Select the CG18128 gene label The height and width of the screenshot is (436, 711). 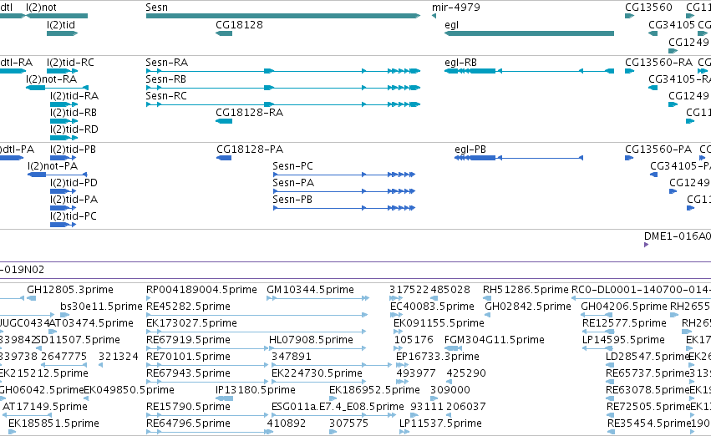click(240, 24)
